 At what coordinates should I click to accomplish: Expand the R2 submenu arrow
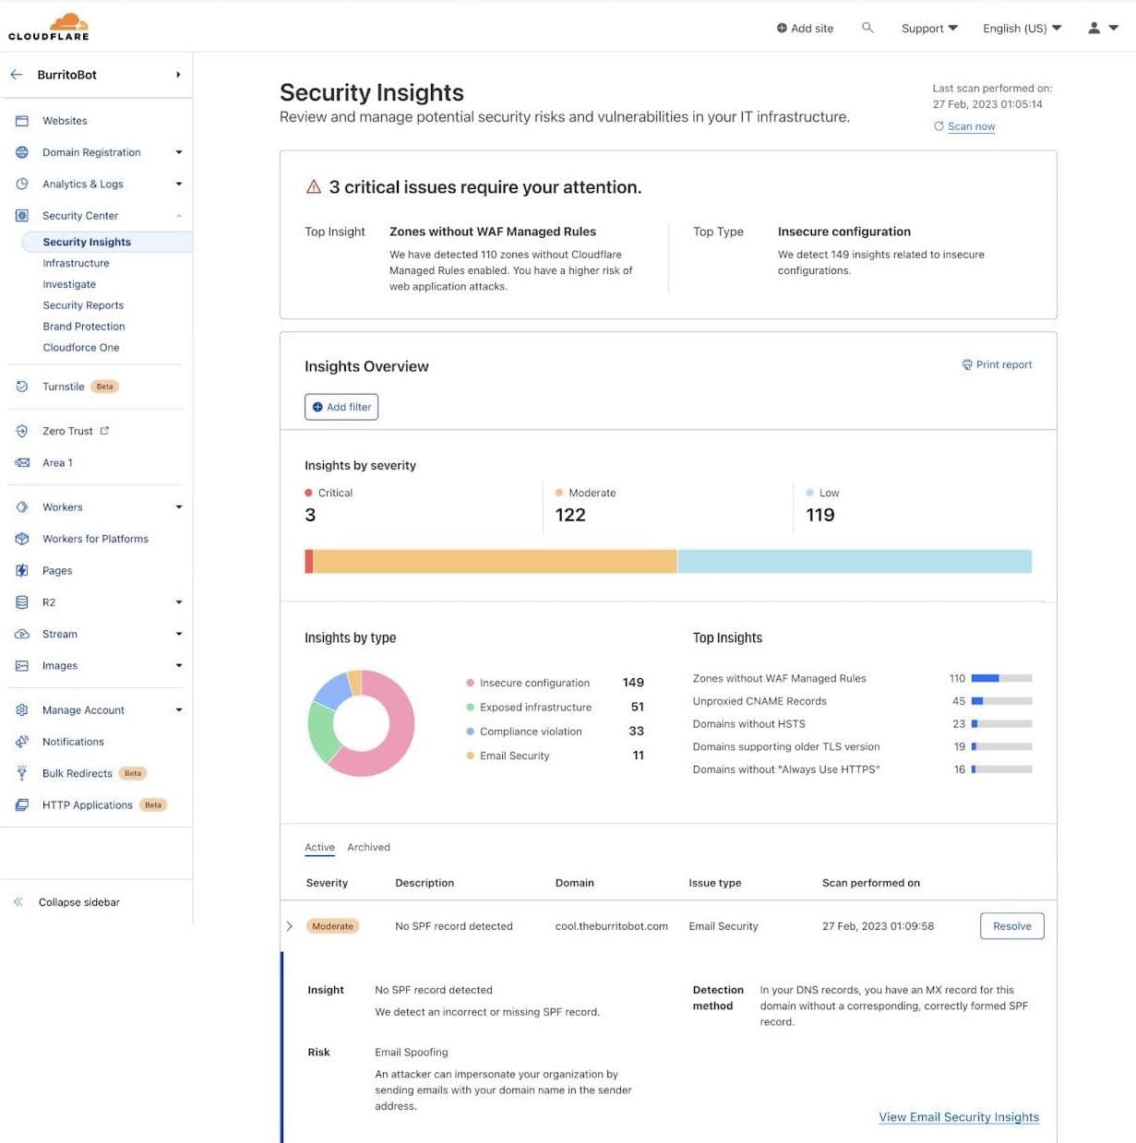click(179, 602)
